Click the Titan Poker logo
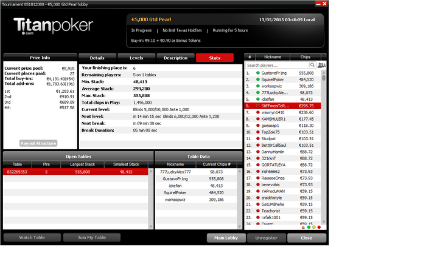Screen dimensions: 426x270 [54, 25]
